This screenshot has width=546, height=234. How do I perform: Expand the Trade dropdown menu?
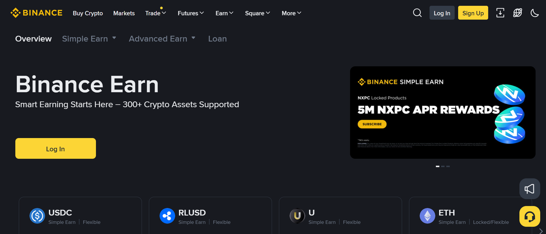coord(156,13)
